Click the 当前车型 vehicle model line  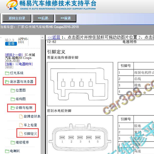point(39,27)
